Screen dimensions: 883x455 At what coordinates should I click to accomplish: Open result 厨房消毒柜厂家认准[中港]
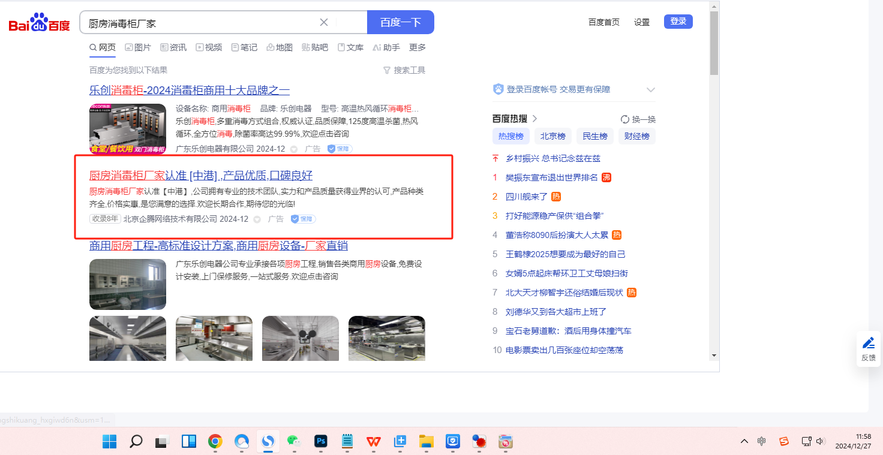[201, 176]
